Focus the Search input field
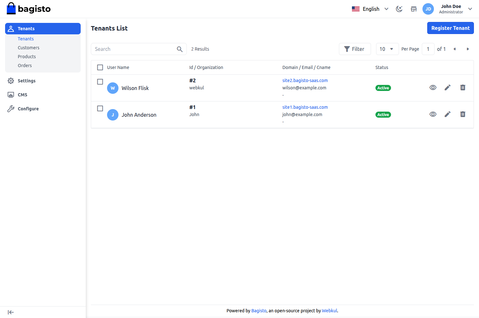479x318 pixels. [138, 49]
